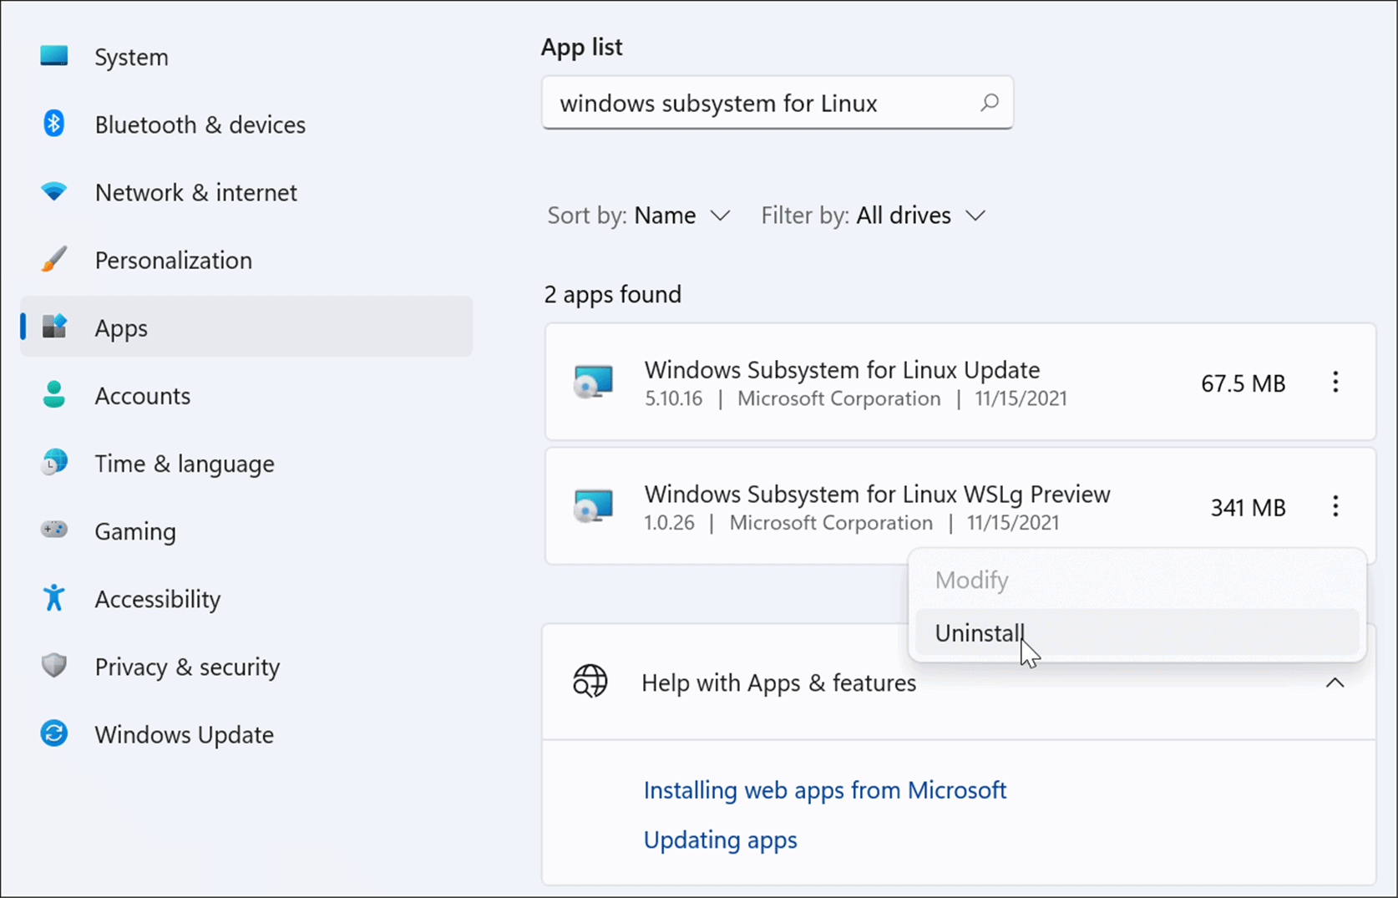Open Gaming settings
The image size is (1398, 898).
tap(135, 531)
